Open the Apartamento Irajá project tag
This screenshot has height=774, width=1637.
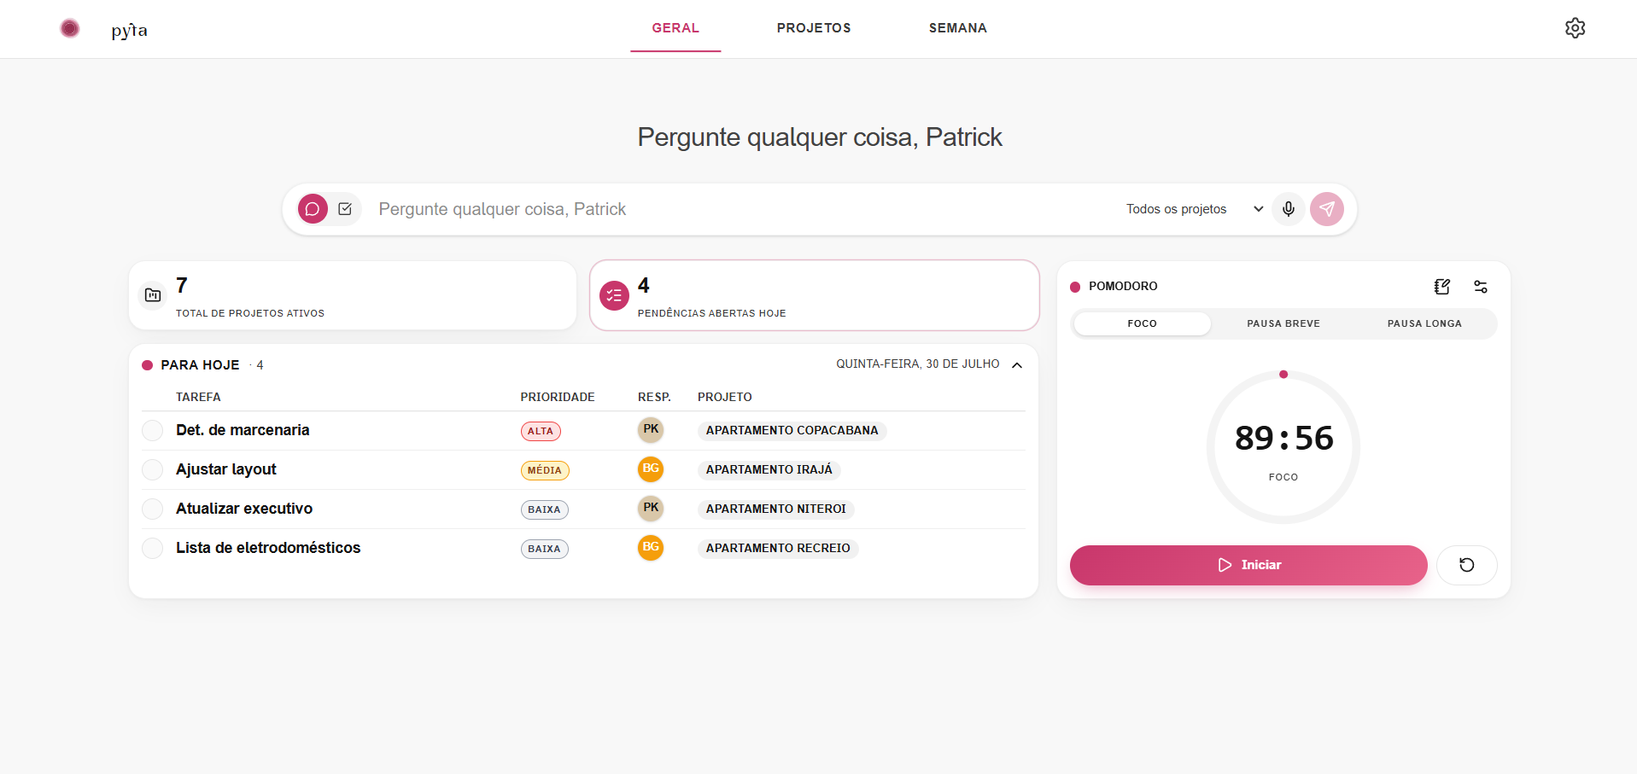(769, 469)
